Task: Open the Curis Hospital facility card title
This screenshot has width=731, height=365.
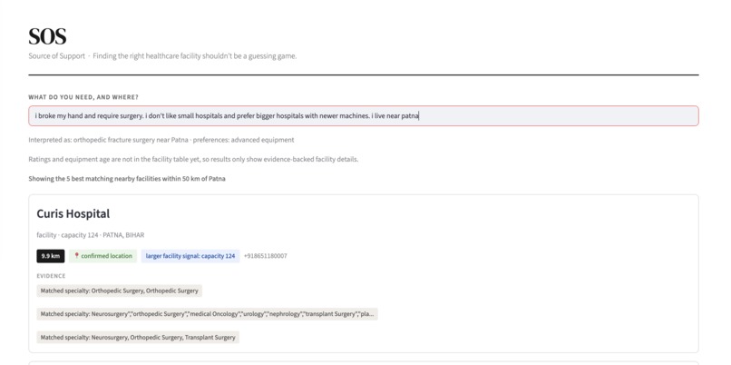Action: pyautogui.click(x=73, y=213)
